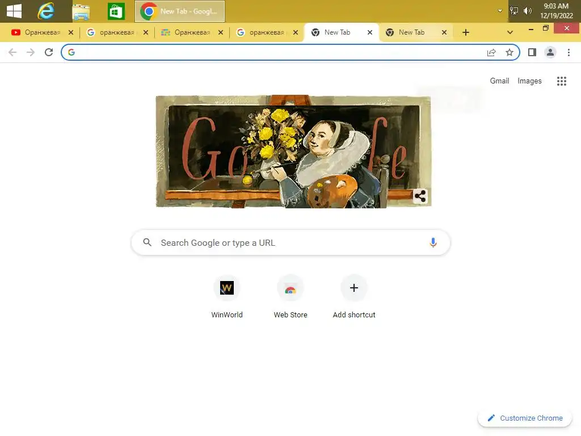Open a new tab with plus button
This screenshot has height=436, width=581.
466,32
